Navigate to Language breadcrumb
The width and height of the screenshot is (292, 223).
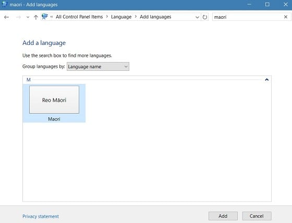tap(121, 17)
